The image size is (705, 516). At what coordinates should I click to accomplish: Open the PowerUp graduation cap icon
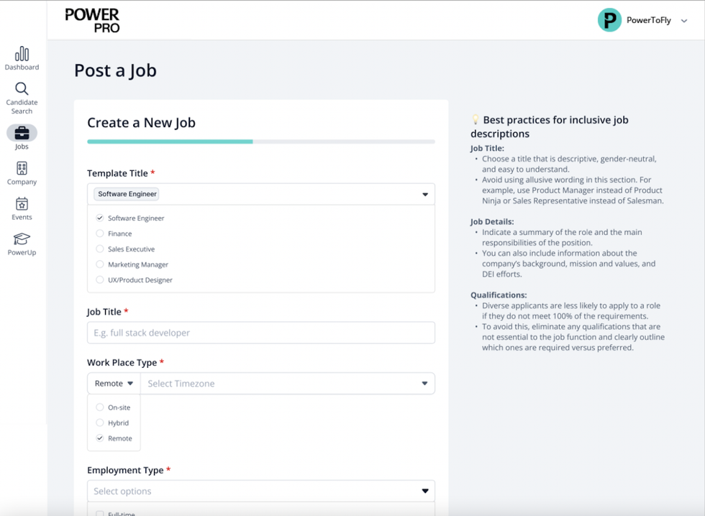(22, 239)
